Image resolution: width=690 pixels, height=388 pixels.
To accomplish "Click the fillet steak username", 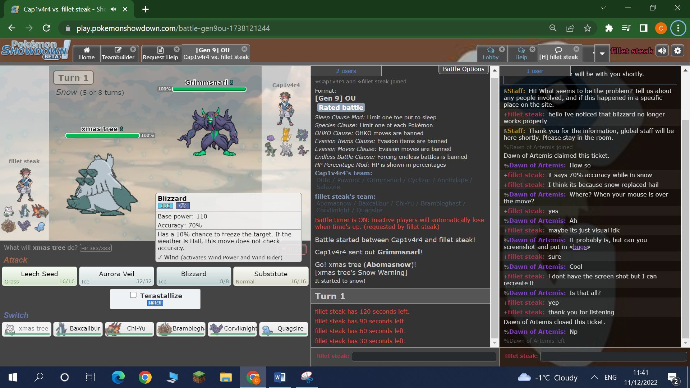I will click(x=632, y=51).
